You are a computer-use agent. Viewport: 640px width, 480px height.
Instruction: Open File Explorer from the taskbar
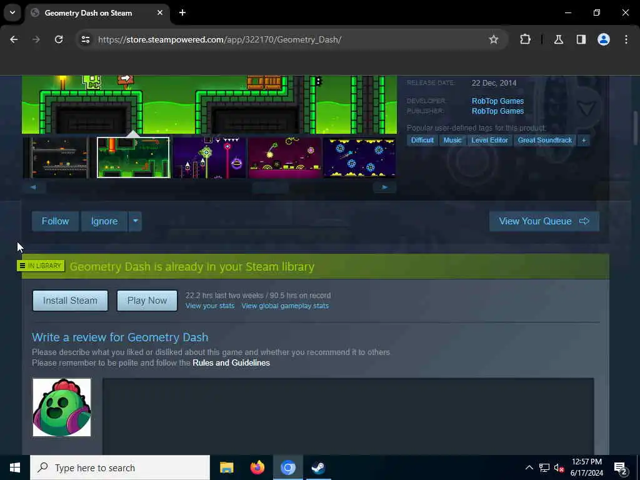point(226,467)
